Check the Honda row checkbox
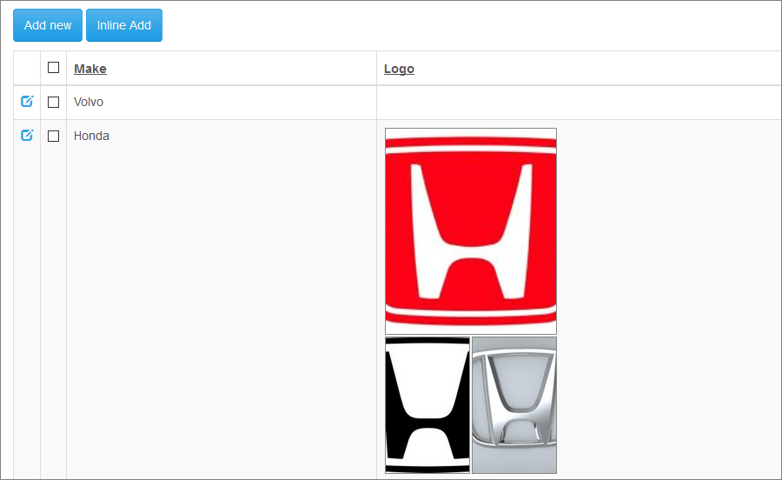Image resolution: width=782 pixels, height=480 pixels. 54,136
